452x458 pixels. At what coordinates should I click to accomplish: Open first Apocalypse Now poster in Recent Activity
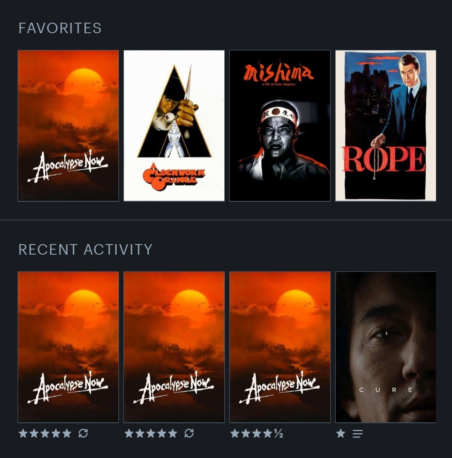click(68, 347)
